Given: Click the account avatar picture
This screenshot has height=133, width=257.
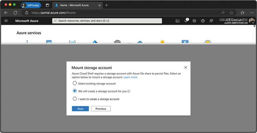Looking at the screenshot, I should coord(252,21).
